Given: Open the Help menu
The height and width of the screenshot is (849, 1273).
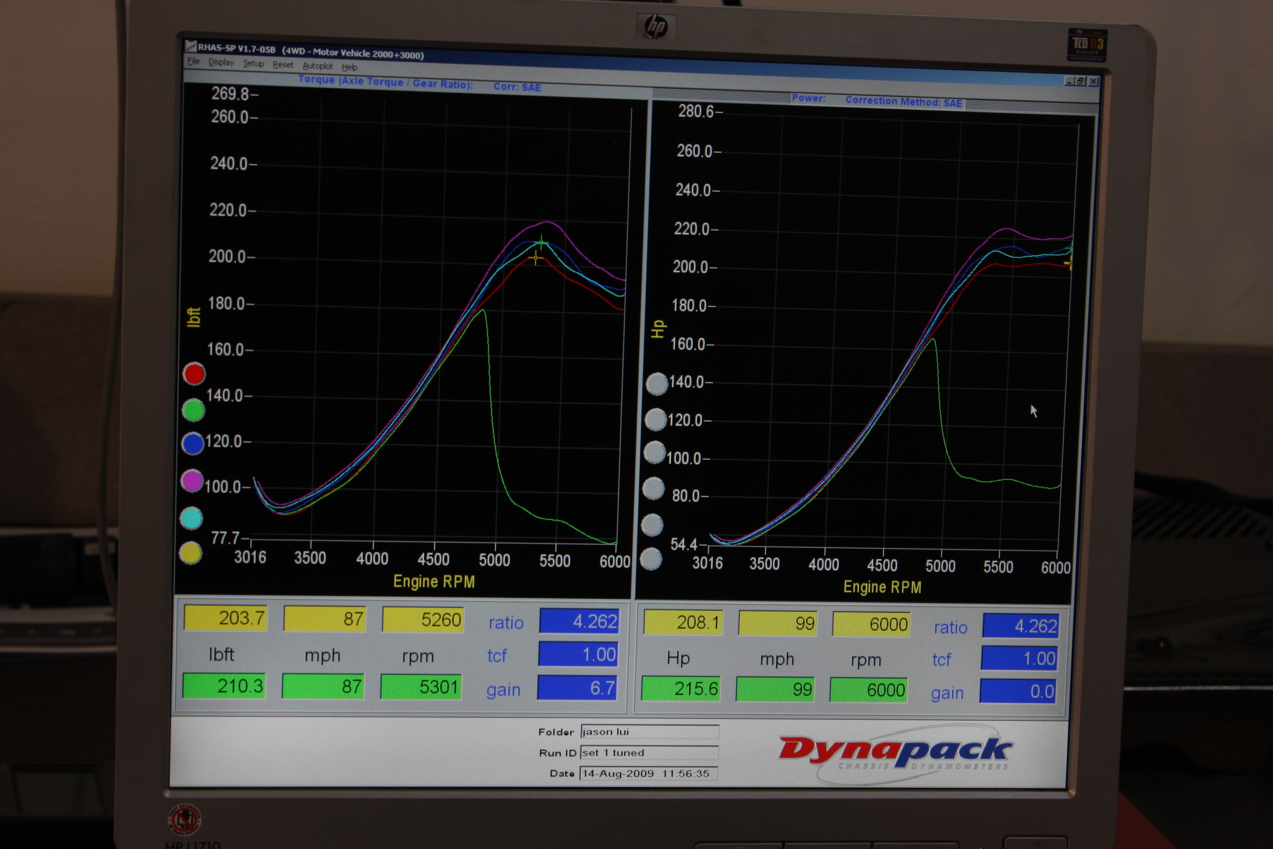Looking at the screenshot, I should pyautogui.click(x=350, y=67).
